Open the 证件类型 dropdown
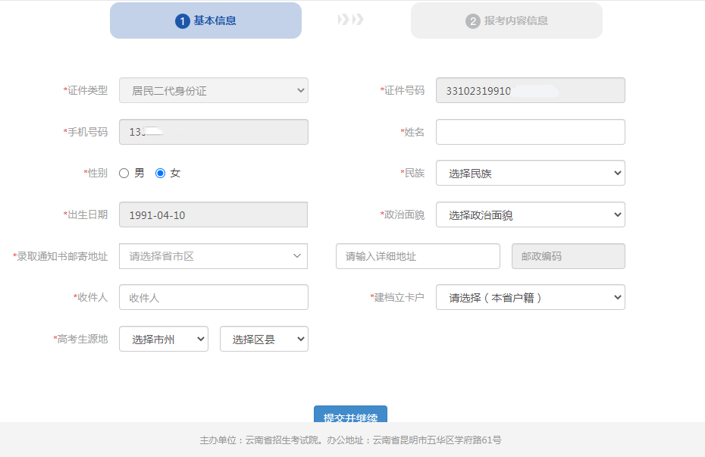Viewport: 705px width, 457px height. [x=213, y=90]
